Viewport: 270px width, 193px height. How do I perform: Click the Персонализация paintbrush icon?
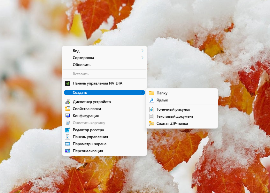coord(68,151)
